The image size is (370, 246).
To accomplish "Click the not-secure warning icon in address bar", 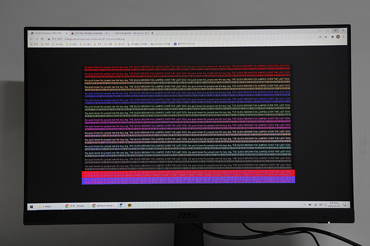I will click(49, 39).
